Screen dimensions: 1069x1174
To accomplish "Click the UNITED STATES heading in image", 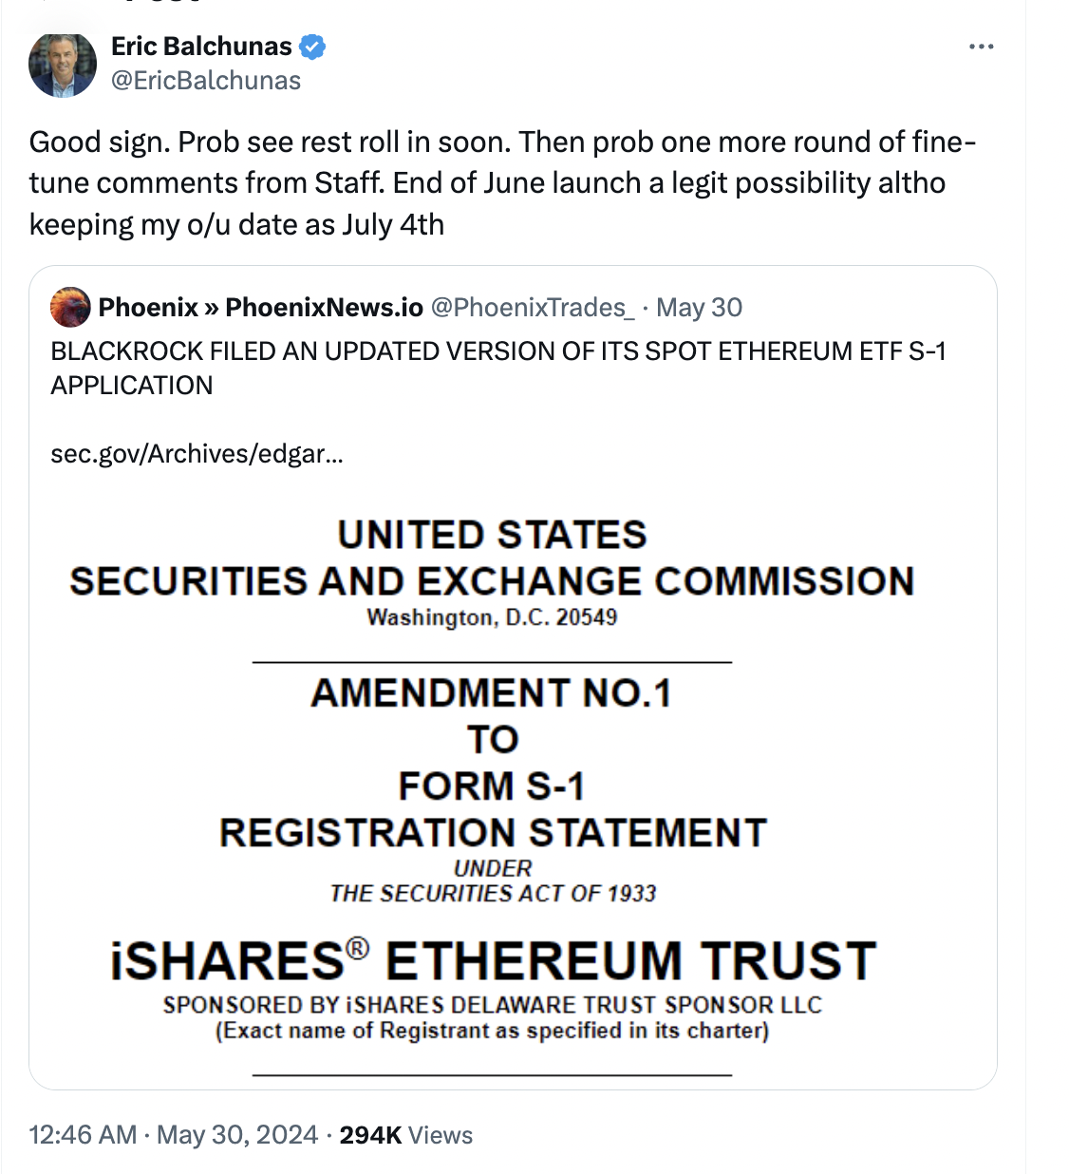I will [492, 535].
